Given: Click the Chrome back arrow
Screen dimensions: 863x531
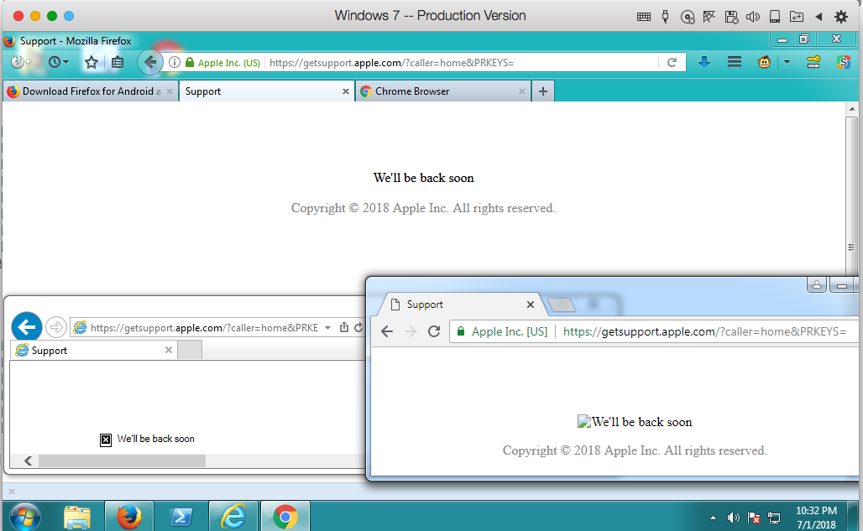Looking at the screenshot, I should [387, 331].
